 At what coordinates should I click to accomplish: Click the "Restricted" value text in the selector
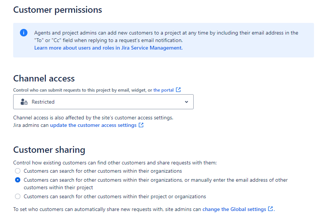[42, 102]
